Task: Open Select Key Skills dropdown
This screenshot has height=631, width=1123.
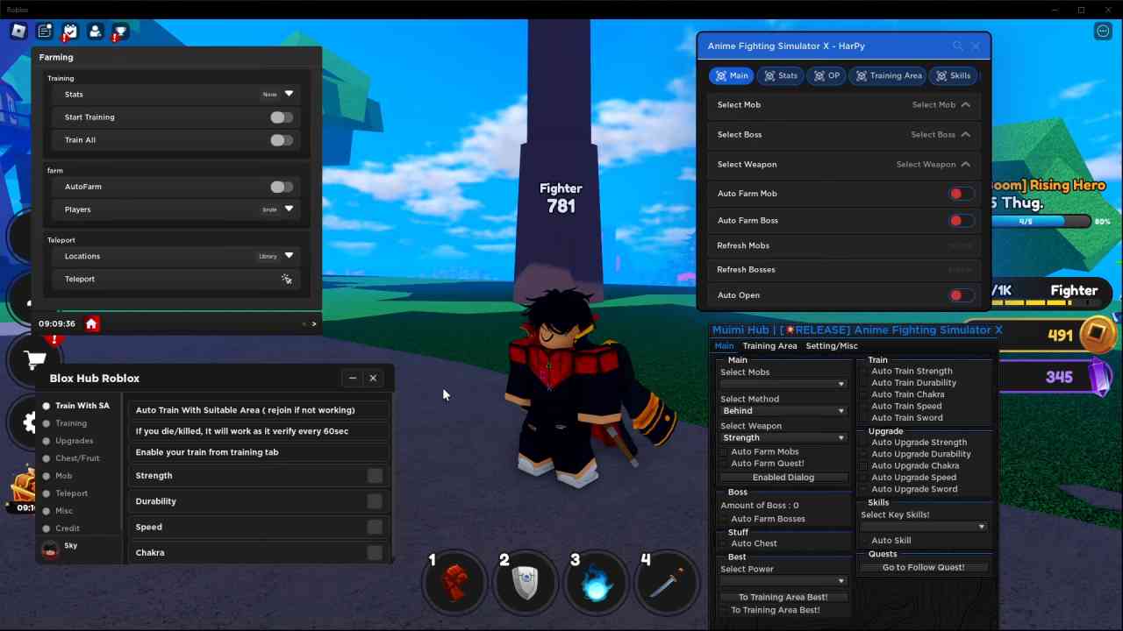Action: tap(924, 527)
